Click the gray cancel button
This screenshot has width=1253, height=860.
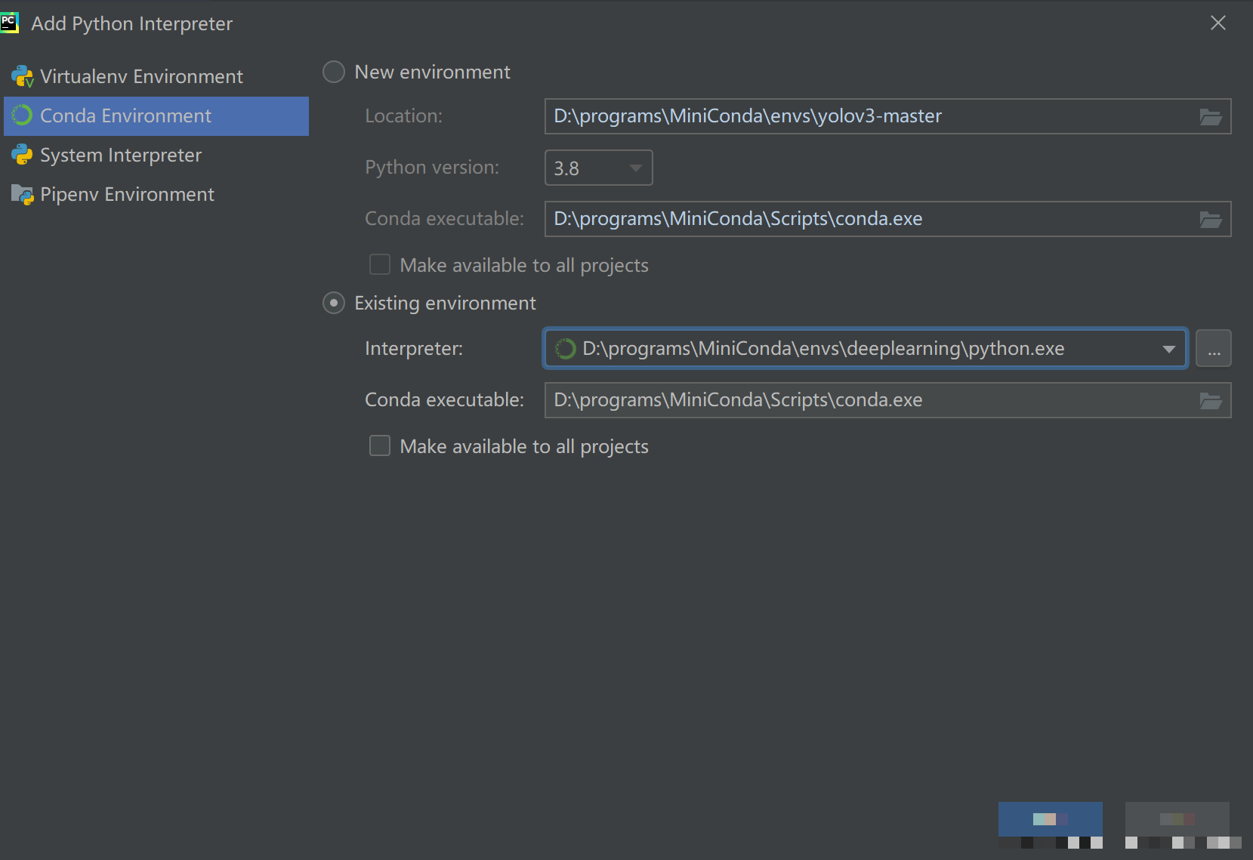pos(1177,819)
